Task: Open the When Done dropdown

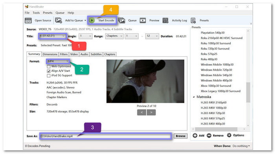Action: click(241, 146)
